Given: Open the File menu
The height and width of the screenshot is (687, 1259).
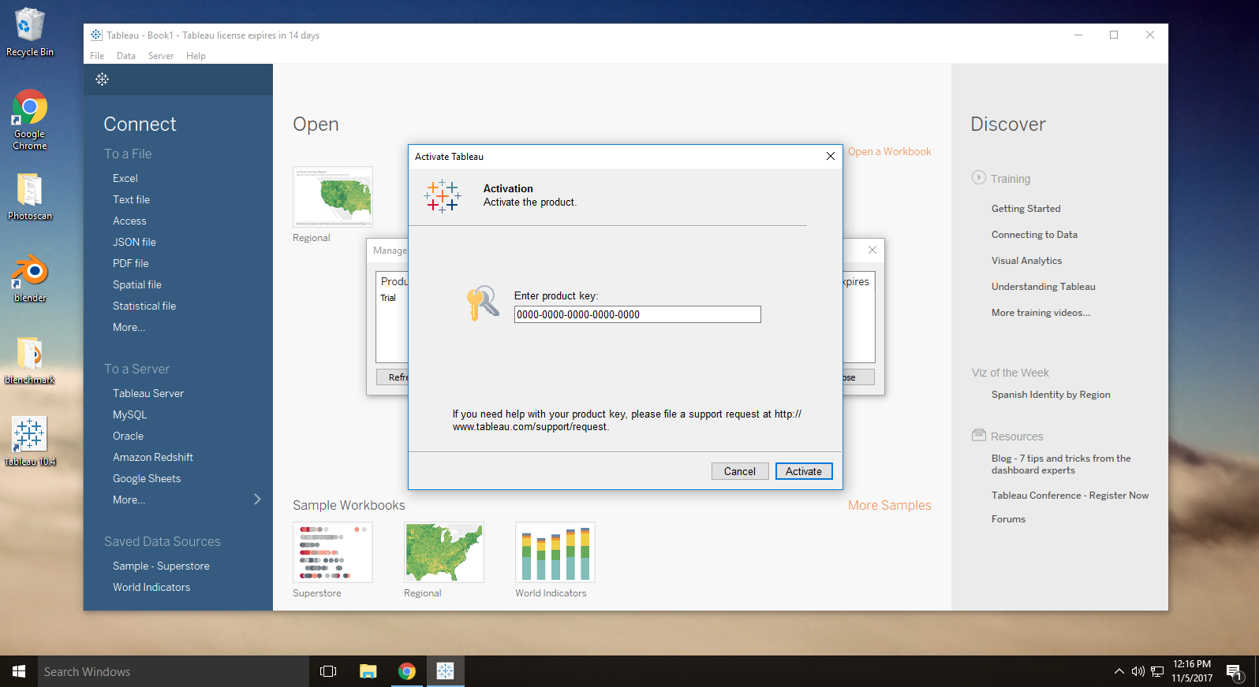Looking at the screenshot, I should pyautogui.click(x=97, y=56).
